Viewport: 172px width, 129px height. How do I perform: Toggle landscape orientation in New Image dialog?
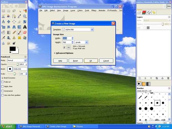tap(69, 47)
